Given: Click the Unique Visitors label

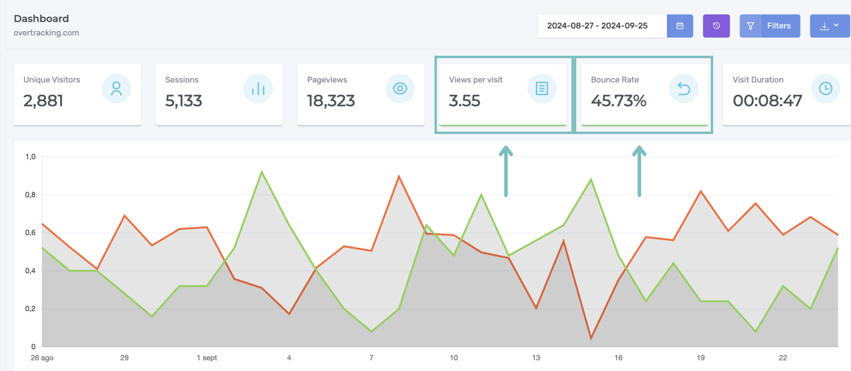Looking at the screenshot, I should (52, 80).
